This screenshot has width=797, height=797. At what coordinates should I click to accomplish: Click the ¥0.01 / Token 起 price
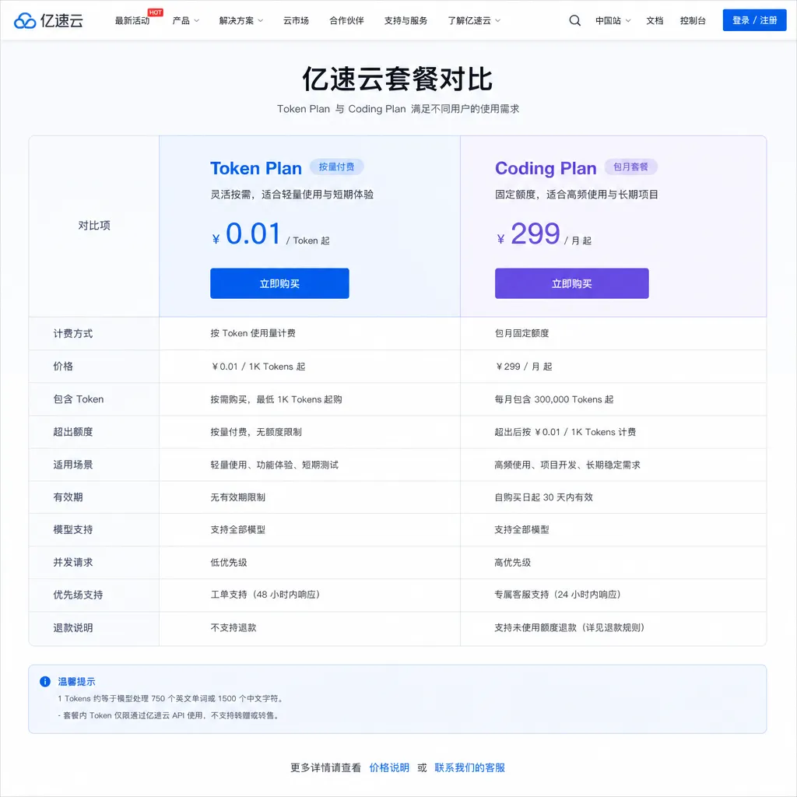(270, 234)
